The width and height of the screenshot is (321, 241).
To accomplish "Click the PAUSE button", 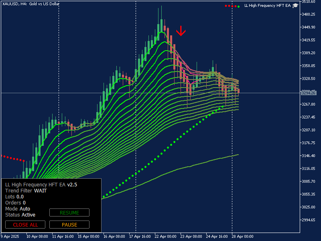I will point(69,225).
